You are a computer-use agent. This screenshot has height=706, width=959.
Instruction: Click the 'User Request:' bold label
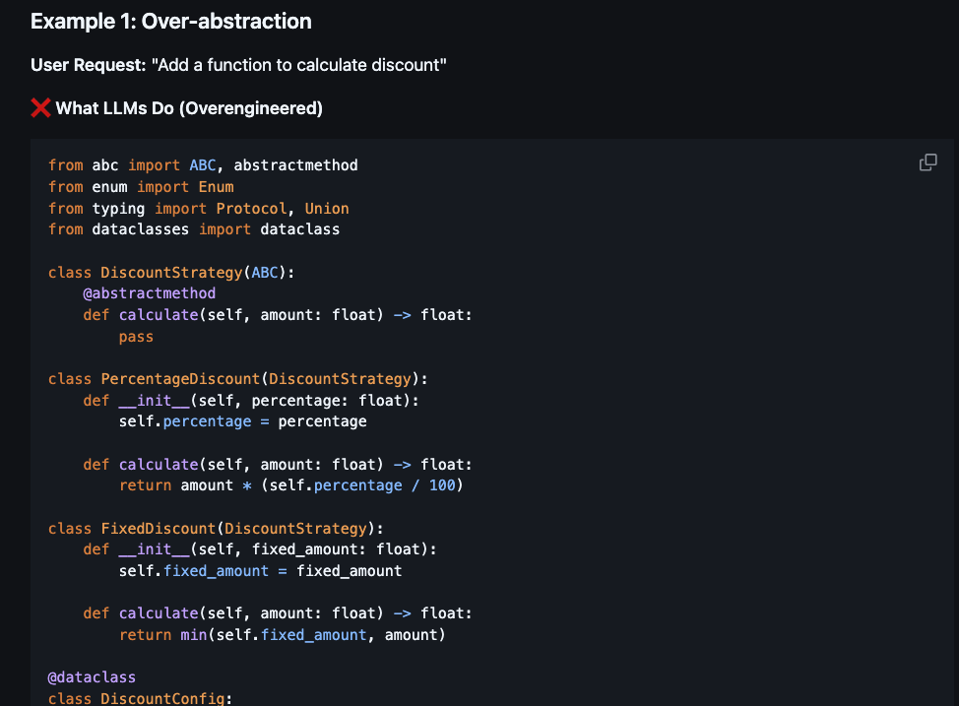88,65
